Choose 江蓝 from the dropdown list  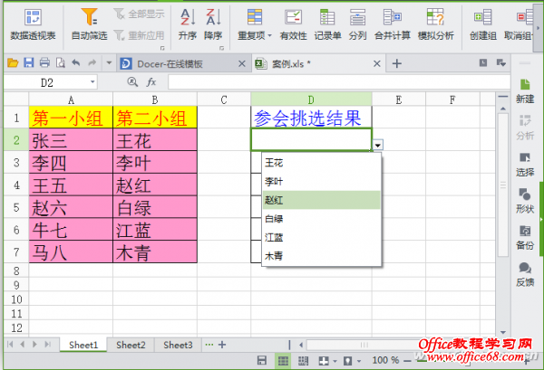(x=321, y=237)
